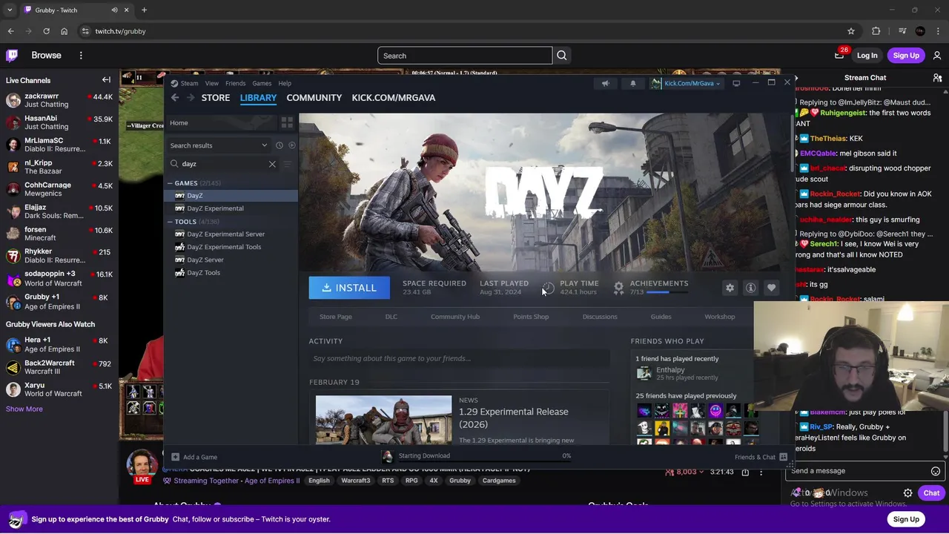Screen dimensions: 949x534
Task: Open Twitch Browse page
Action: [46, 55]
